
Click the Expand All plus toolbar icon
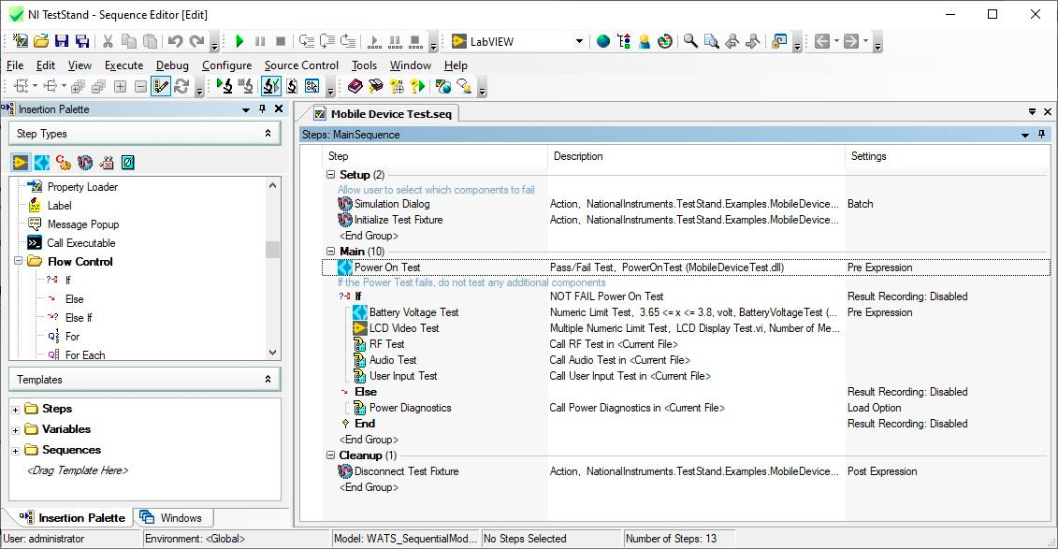pyautogui.click(x=120, y=86)
